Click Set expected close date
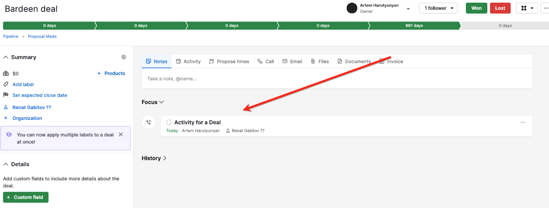This screenshot has height=208, width=549. pos(40,95)
